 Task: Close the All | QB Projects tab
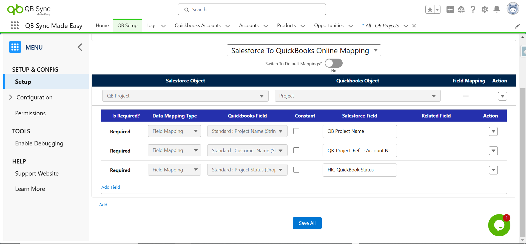(x=414, y=25)
